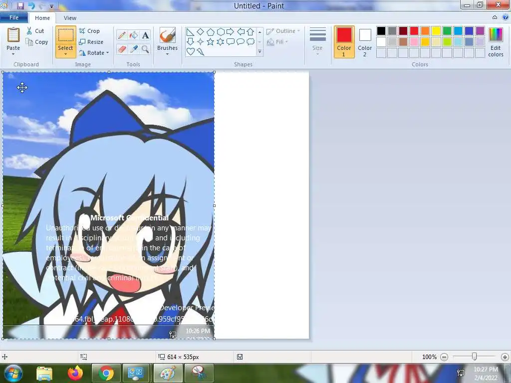This screenshot has width=511, height=383.
Task: Open the Windows Start orb
Action: click(13, 373)
